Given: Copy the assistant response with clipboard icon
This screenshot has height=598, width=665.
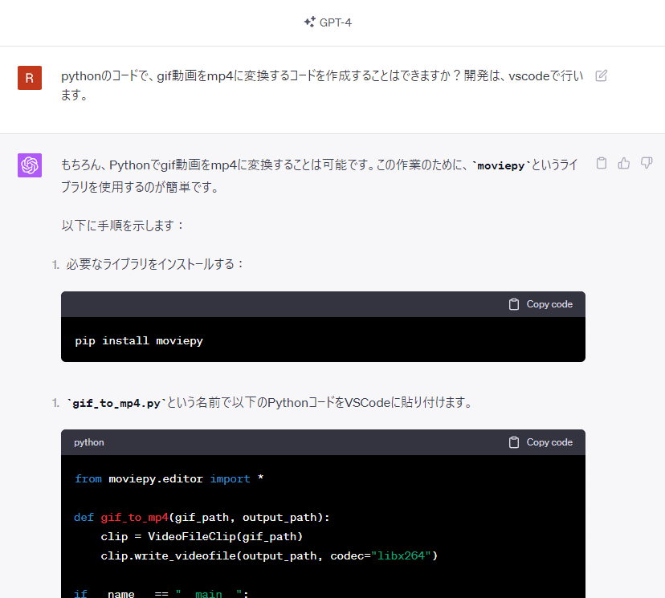Looking at the screenshot, I should click(602, 163).
